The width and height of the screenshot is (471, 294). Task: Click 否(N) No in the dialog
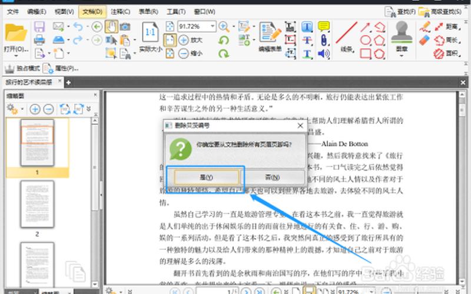click(273, 178)
